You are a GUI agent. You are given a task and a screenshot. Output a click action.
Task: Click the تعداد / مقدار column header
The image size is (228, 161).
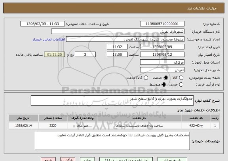53,118
